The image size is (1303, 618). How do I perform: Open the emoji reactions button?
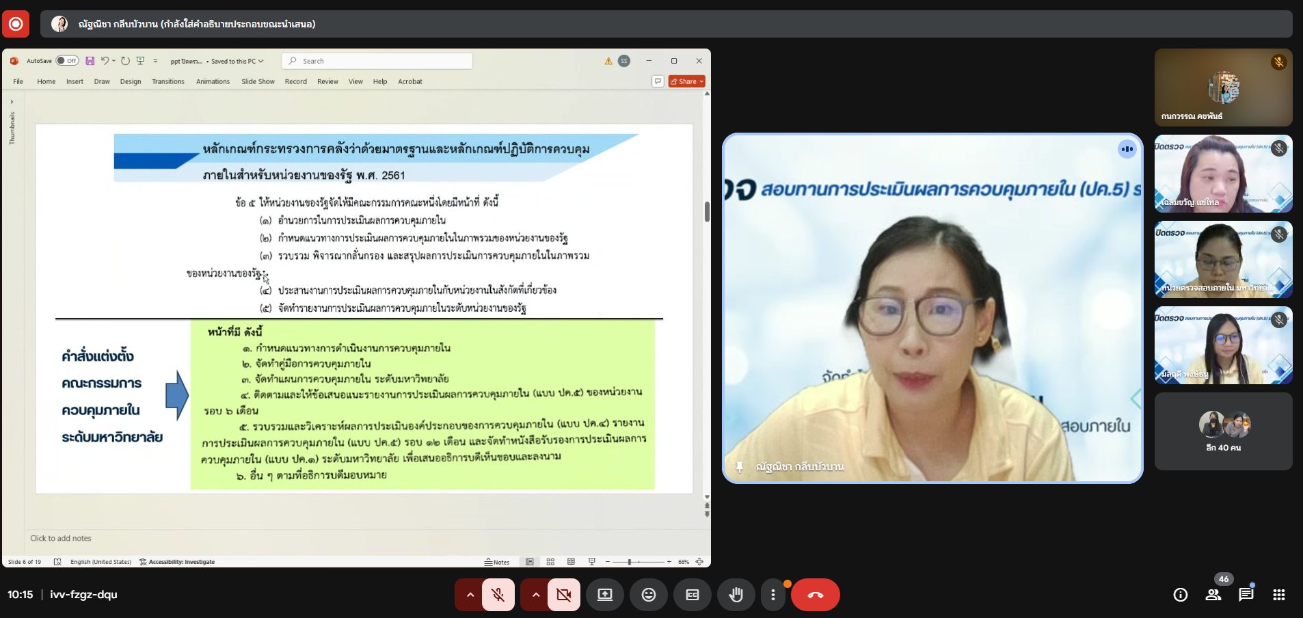point(648,595)
